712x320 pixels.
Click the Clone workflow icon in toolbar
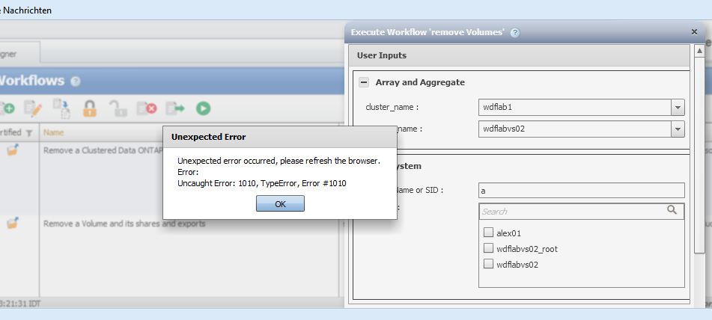click(x=61, y=108)
